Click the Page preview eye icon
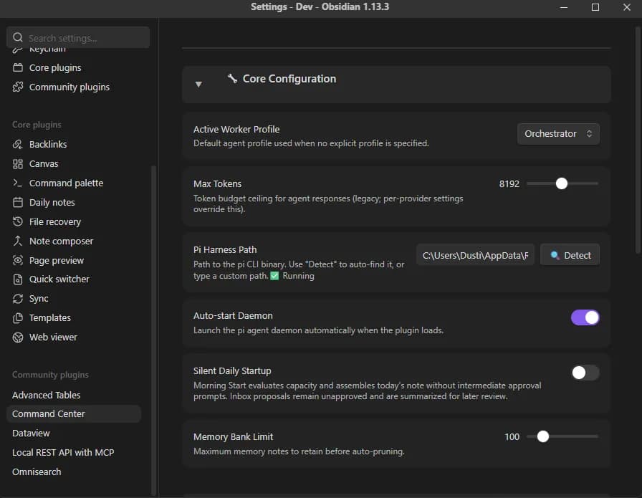 (18, 260)
